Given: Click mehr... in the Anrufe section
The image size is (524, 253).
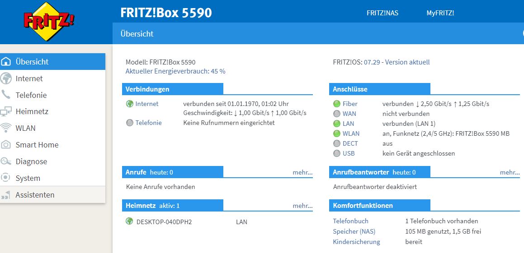Looking at the screenshot, I should tap(302, 172).
